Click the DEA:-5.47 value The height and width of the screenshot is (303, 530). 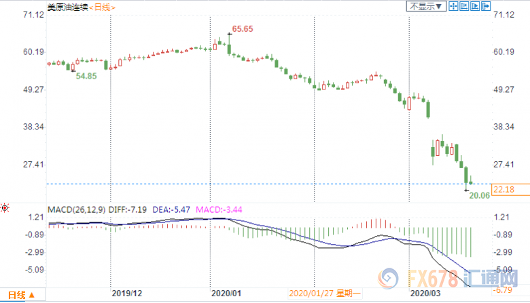171,209
